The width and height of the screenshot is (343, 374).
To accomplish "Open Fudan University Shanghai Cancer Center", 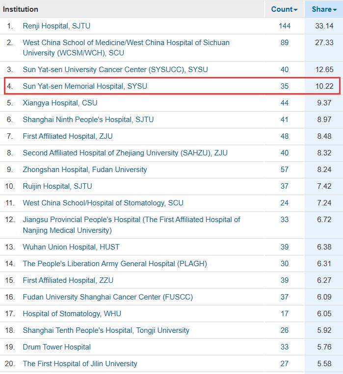I will click(107, 297).
